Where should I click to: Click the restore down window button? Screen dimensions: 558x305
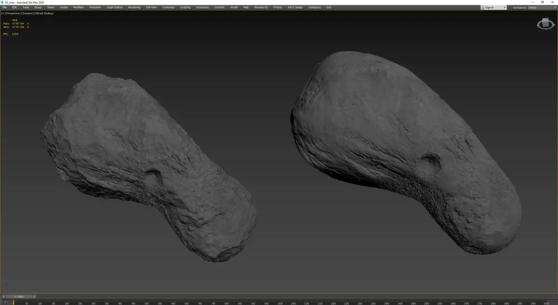click(542, 2)
